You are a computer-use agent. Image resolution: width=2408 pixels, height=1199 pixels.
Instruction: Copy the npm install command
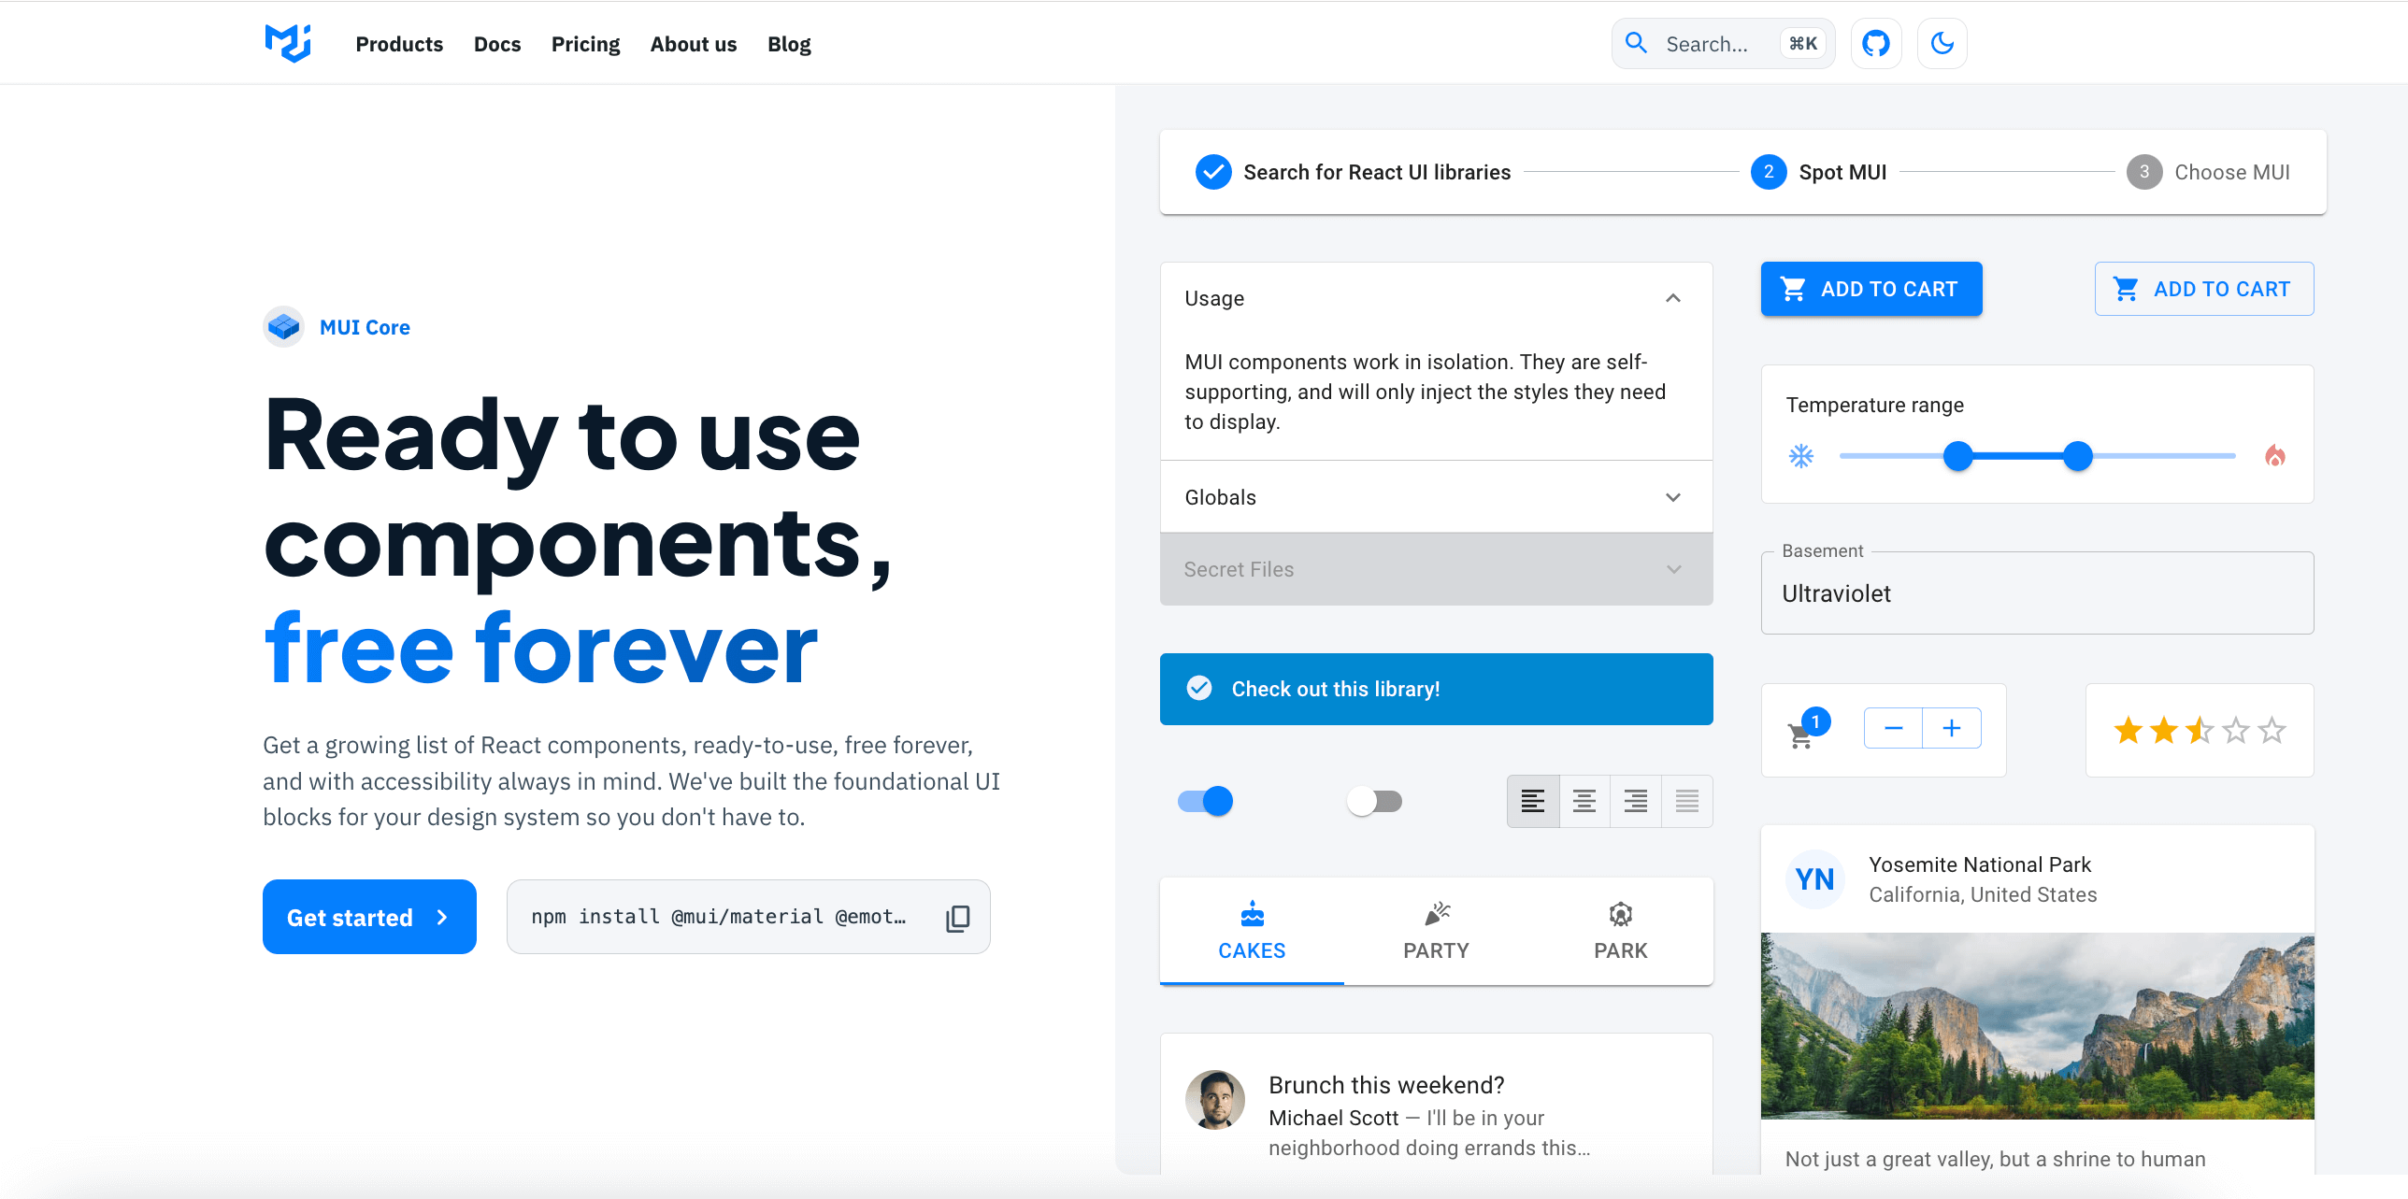[x=958, y=917]
